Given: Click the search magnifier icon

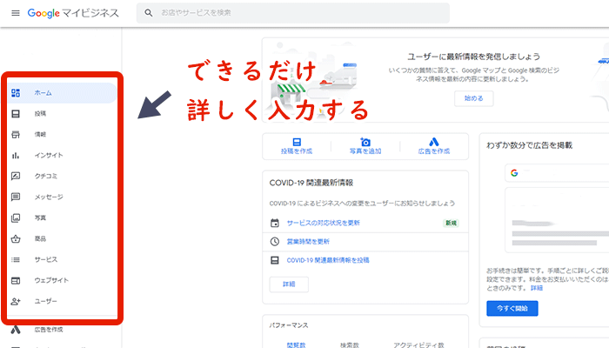Looking at the screenshot, I should point(149,13).
